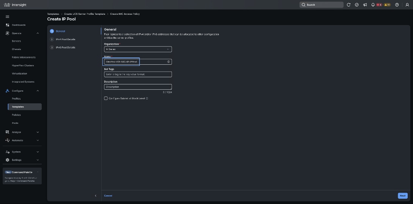This screenshot has height=204, width=413.
Task: Open the user profile icon
Action: click(x=407, y=5)
